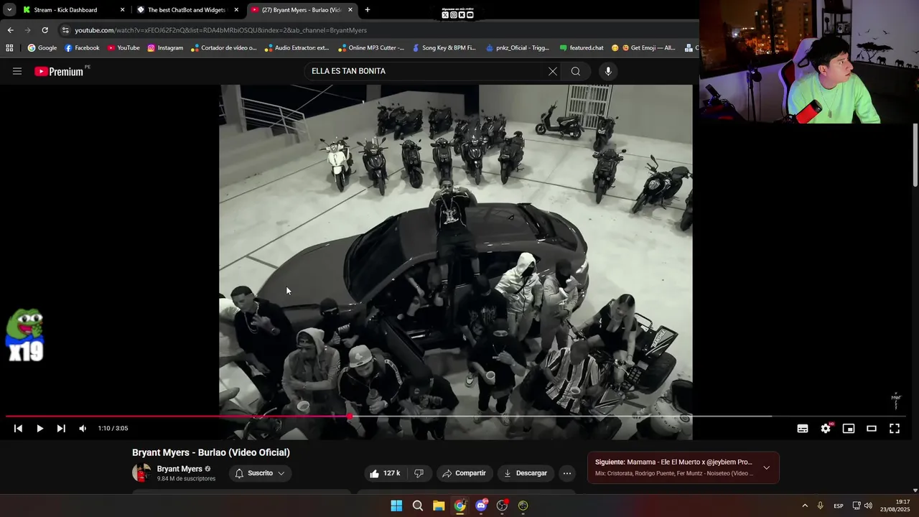Screen dimensions: 919x517
Task: Toggle subtitles on the player
Action: click(x=803, y=429)
